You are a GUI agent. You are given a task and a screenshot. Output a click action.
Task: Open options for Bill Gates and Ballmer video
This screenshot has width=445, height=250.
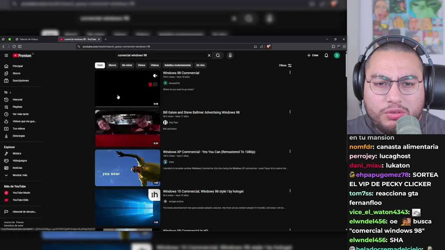coord(290,112)
